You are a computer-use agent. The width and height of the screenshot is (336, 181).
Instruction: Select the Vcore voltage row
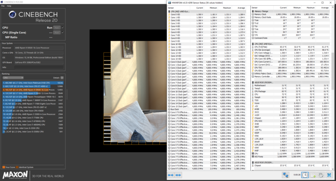[x=291, y=103]
